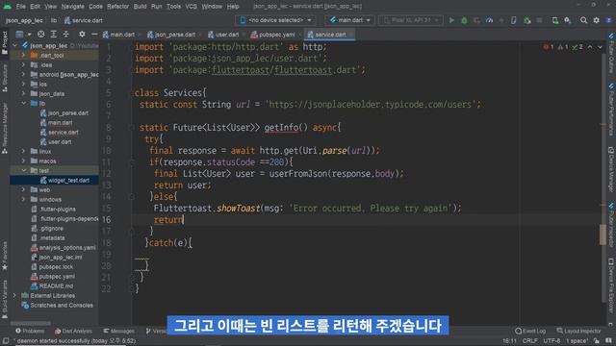Open the Structure tool window

pos(5,78)
